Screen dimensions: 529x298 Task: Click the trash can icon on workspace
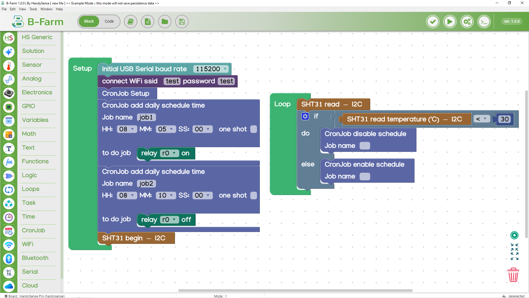click(x=513, y=275)
